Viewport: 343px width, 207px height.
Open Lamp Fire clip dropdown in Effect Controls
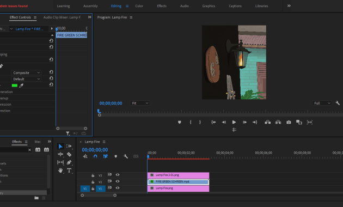11,29
